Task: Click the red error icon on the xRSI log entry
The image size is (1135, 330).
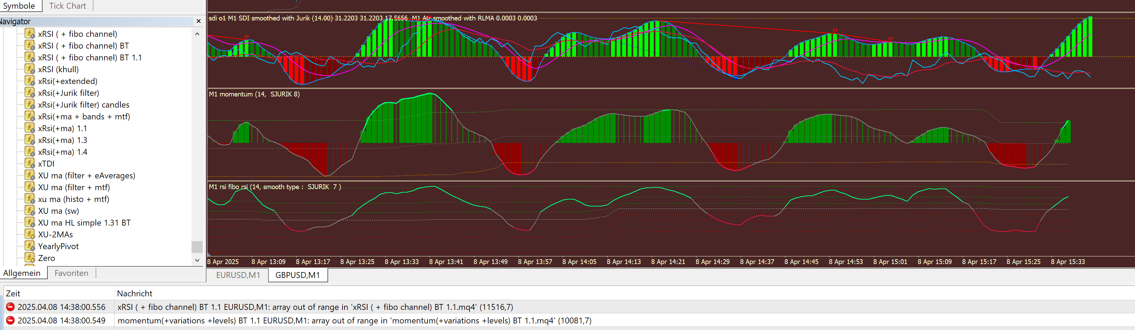Action: pos(10,307)
